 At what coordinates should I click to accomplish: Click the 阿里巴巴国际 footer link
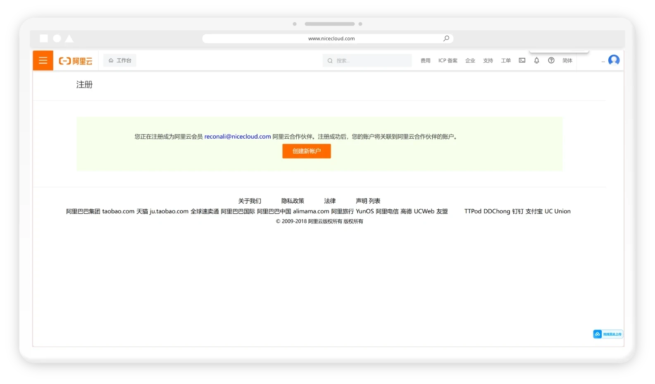[x=238, y=211]
